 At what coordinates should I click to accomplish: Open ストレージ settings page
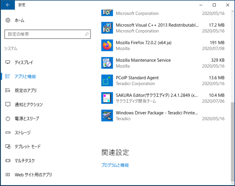pyautogui.click(x=23, y=132)
